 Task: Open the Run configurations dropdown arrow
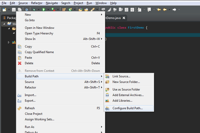click(x=48, y=10)
